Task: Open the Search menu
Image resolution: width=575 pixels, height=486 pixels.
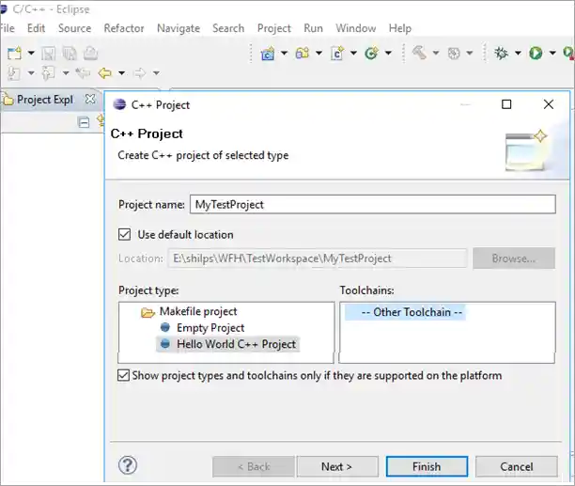Action: click(228, 28)
